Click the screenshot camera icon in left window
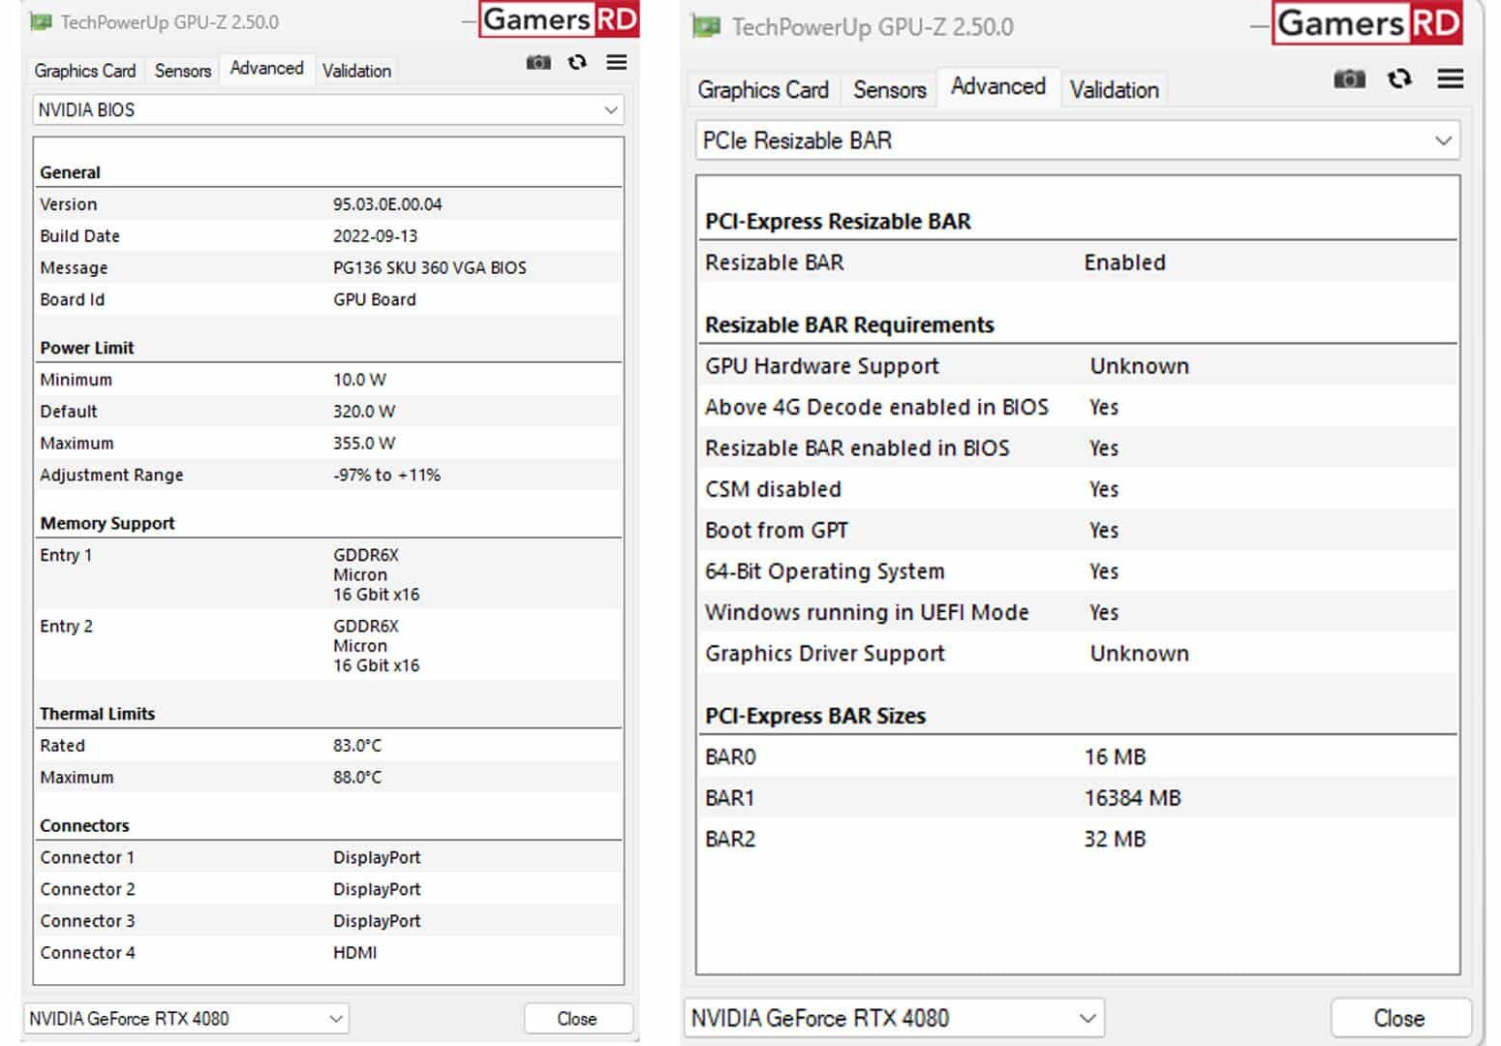The width and height of the screenshot is (1501, 1046). pyautogui.click(x=538, y=63)
